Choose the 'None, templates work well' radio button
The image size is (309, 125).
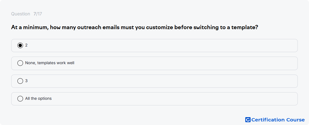[x=20, y=63]
